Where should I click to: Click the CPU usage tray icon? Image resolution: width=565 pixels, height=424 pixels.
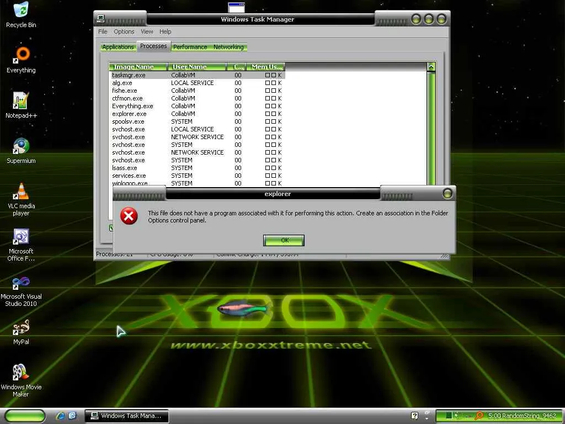[x=449, y=416]
